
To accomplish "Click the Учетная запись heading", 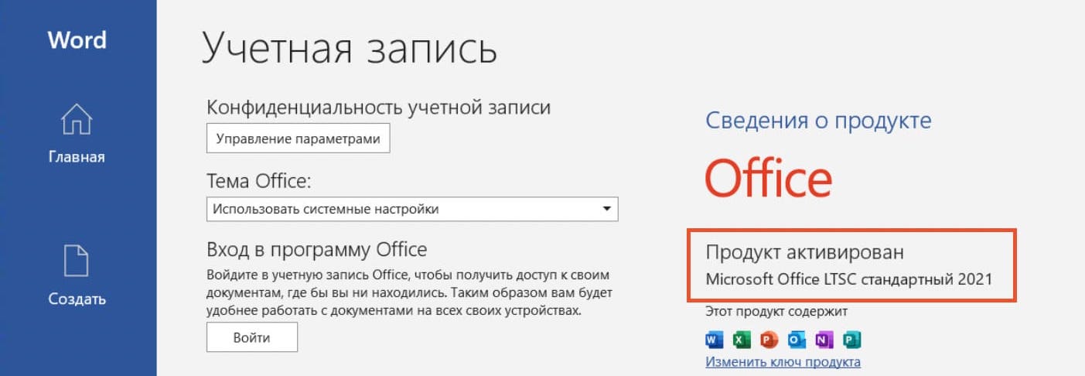I will tap(349, 48).
